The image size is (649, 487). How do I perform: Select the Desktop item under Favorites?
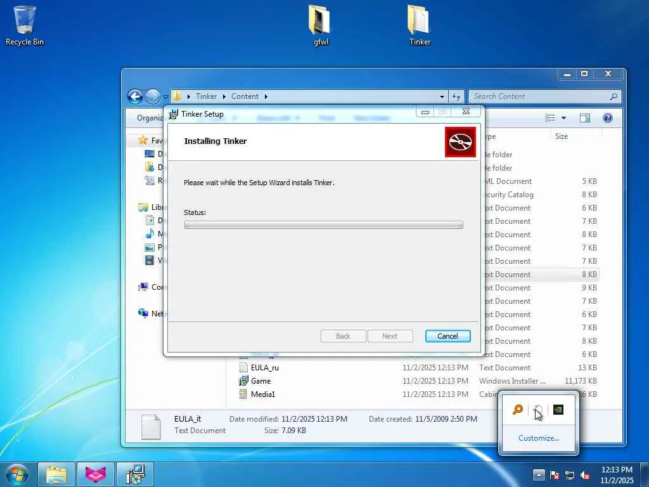point(150,154)
